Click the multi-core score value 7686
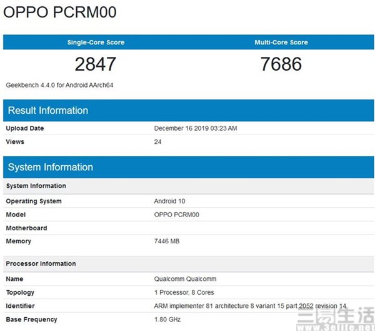 (x=281, y=64)
